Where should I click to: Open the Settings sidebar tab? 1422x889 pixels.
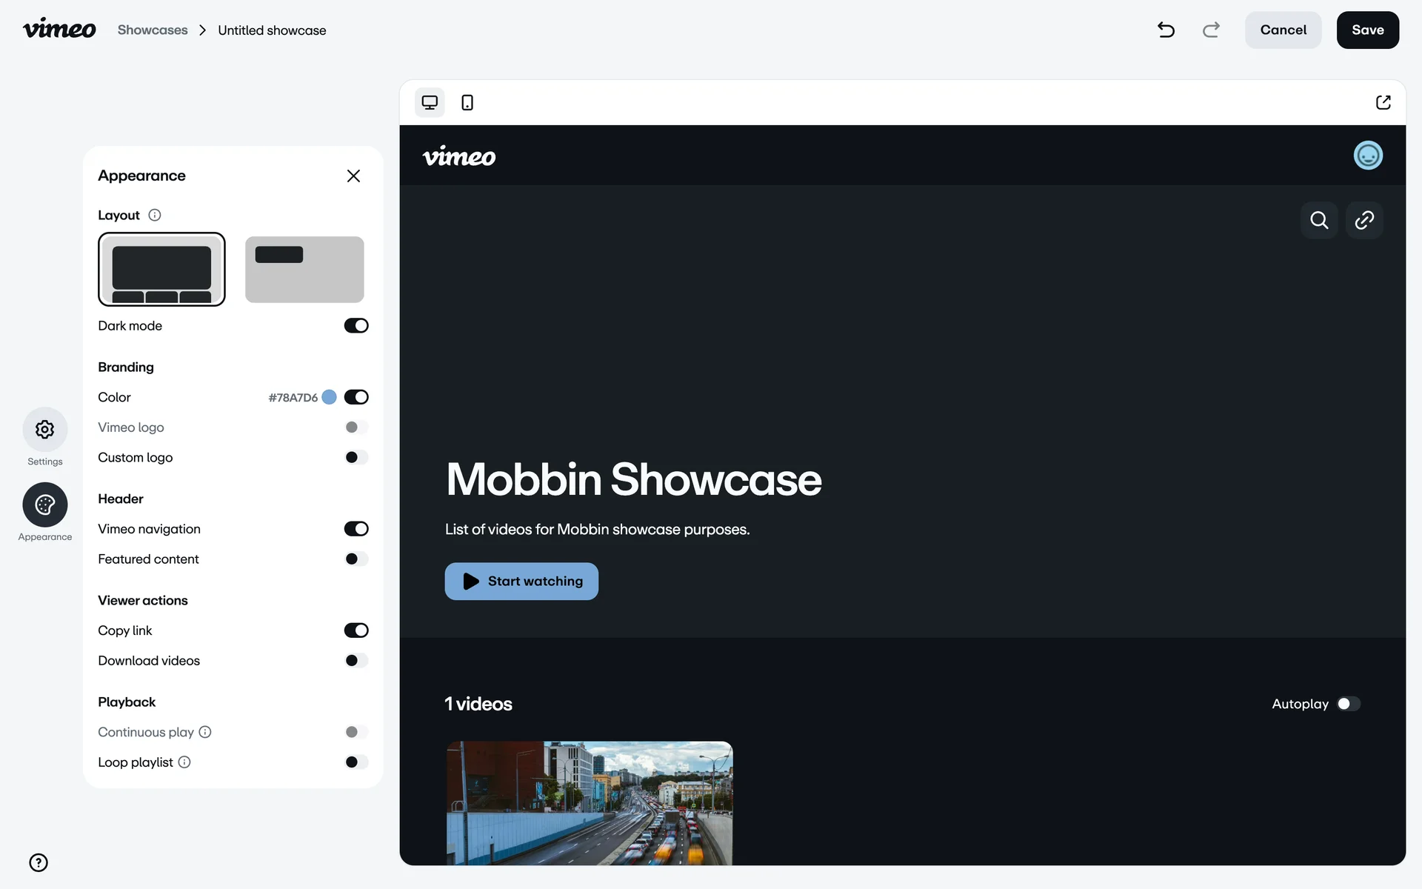click(45, 430)
